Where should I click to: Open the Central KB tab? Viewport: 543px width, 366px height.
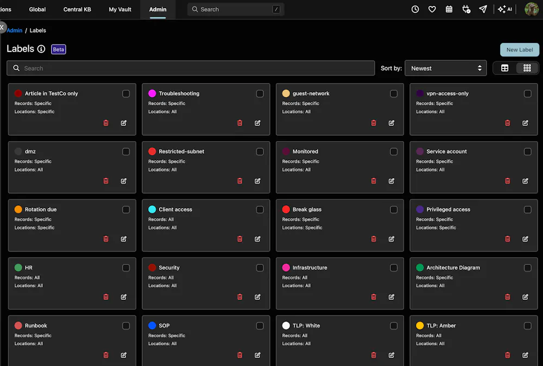pos(77,9)
